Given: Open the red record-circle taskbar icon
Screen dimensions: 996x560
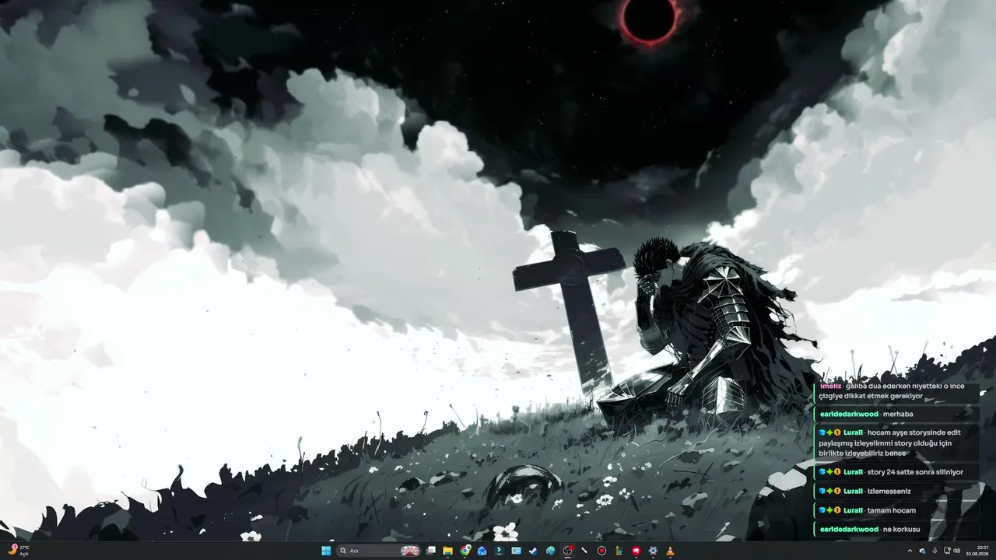Looking at the screenshot, I should [x=601, y=551].
